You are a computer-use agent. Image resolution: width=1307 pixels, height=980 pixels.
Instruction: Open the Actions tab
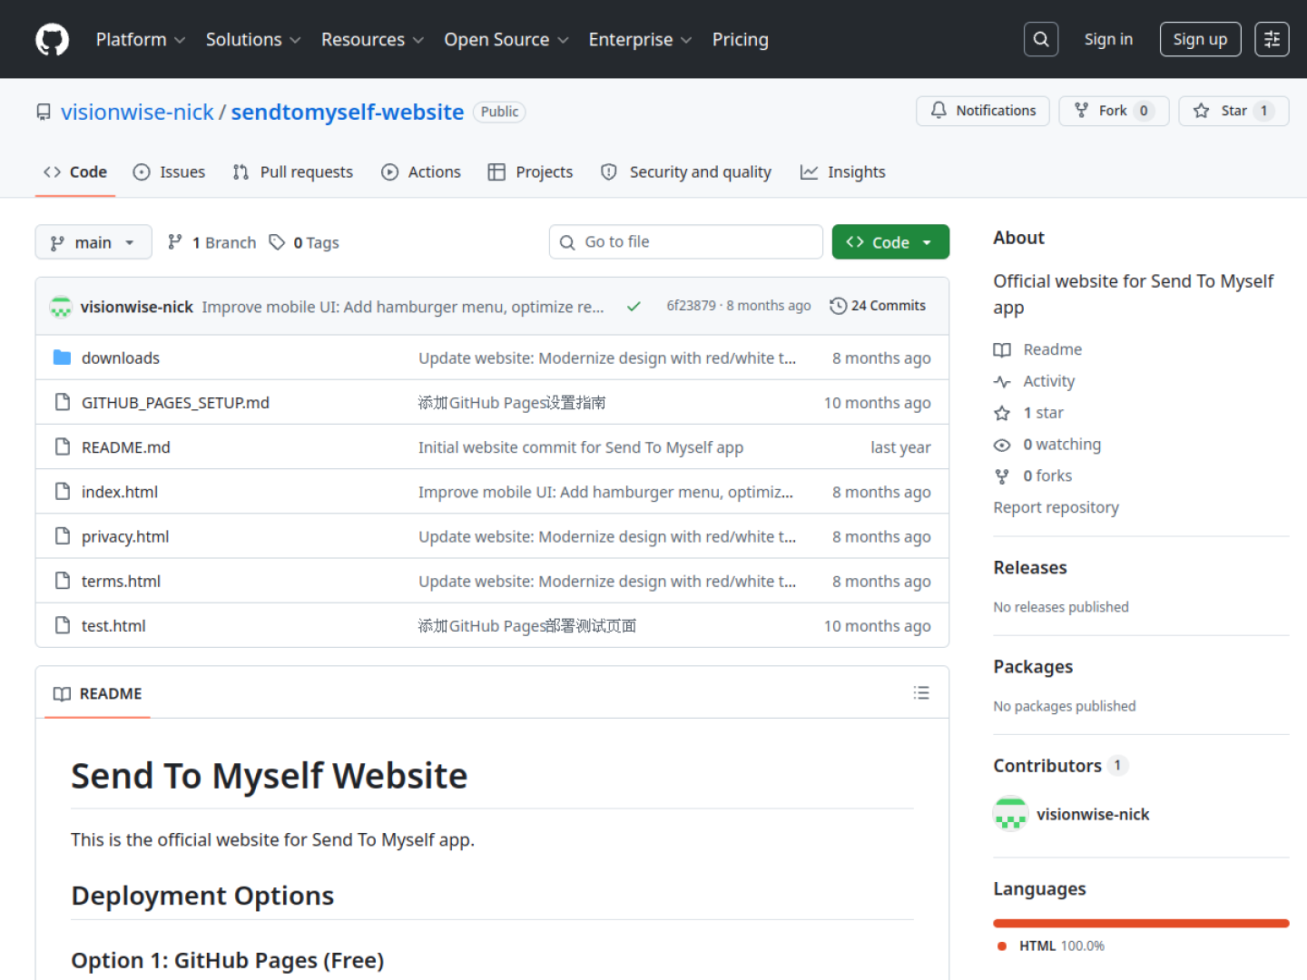[421, 172]
